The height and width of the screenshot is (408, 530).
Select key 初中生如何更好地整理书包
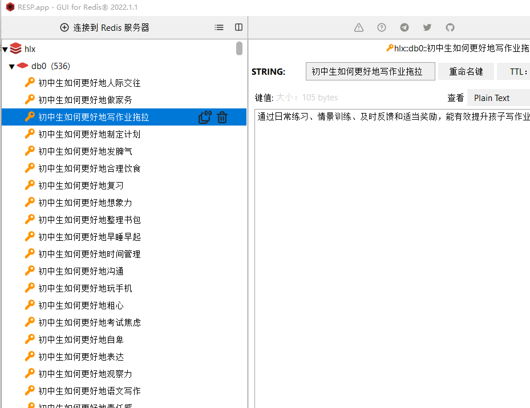(x=89, y=220)
